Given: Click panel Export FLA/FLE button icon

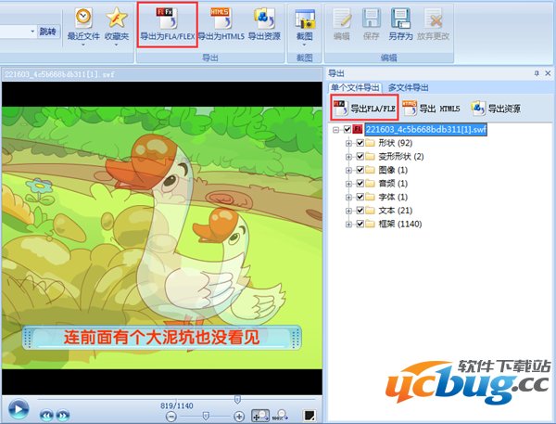Looking at the screenshot, I should coord(341,108).
